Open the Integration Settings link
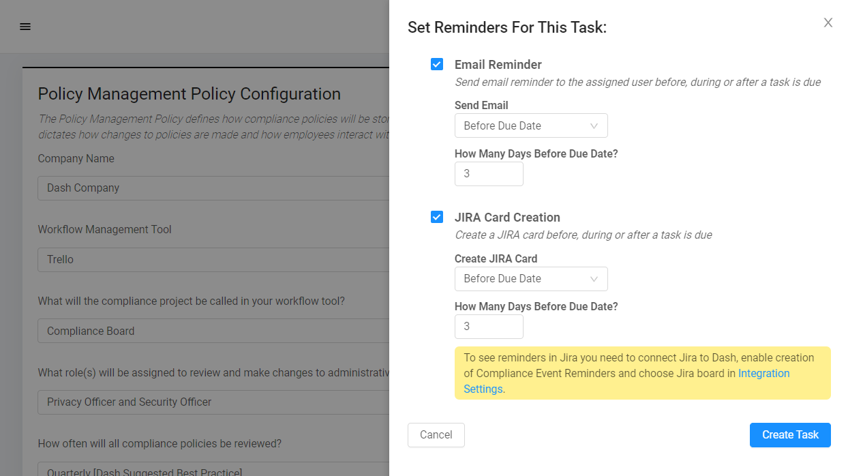848x476 pixels. [763, 374]
